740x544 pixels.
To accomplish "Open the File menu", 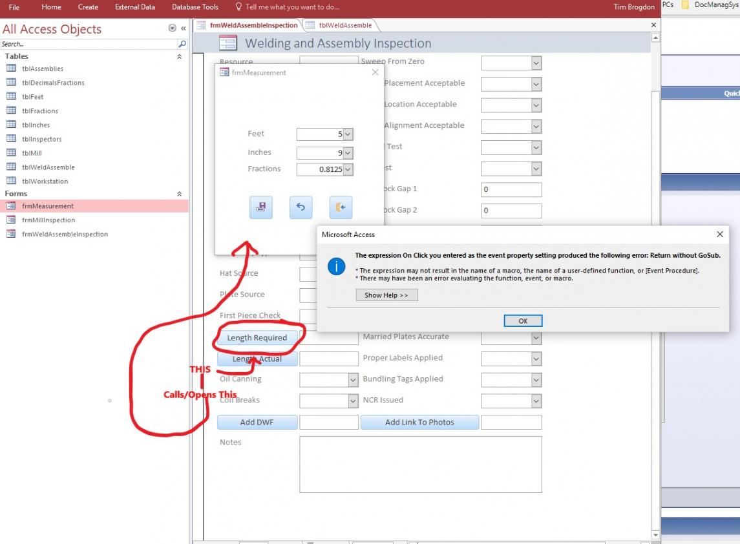I will pyautogui.click(x=14, y=7).
